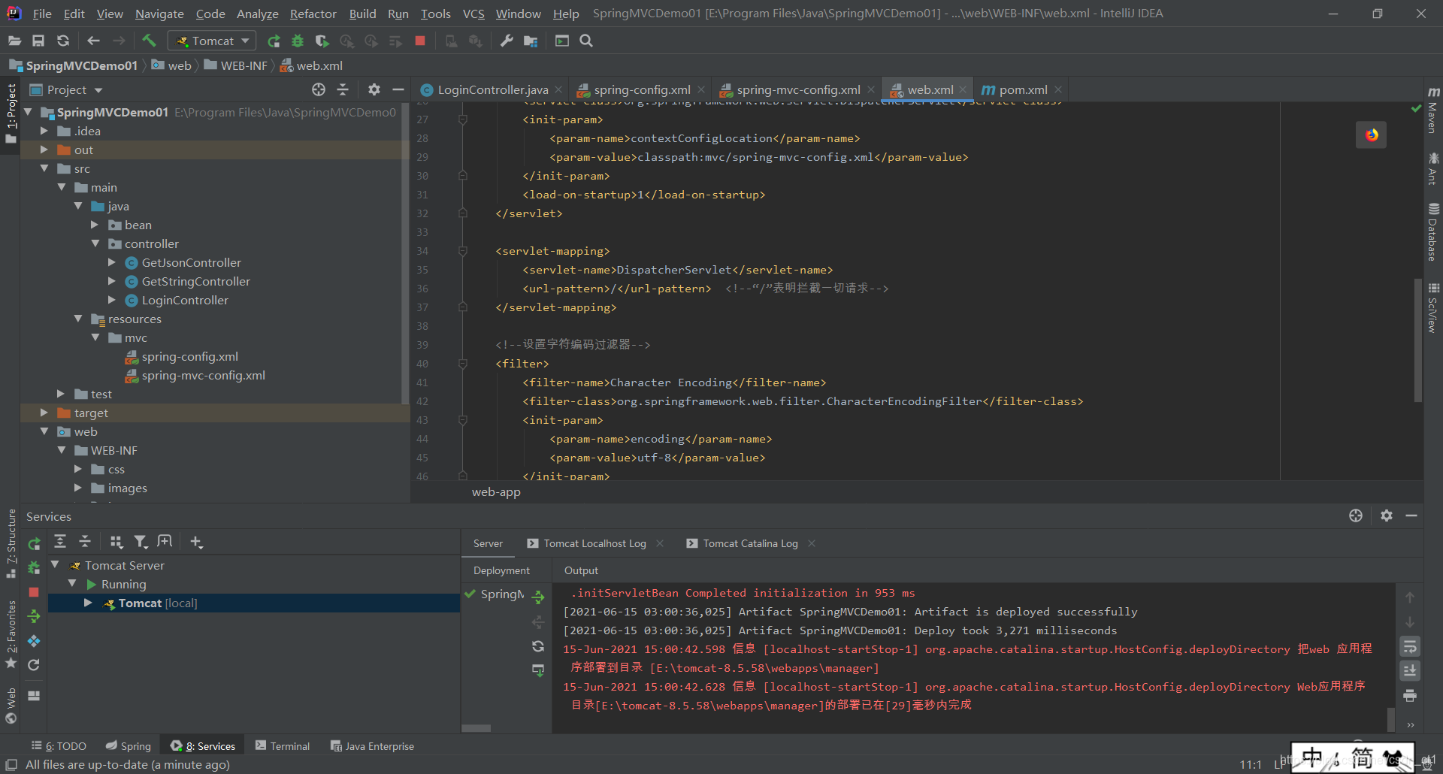
Task: Collapse the WEB-INF folder
Action: pyautogui.click(x=61, y=450)
